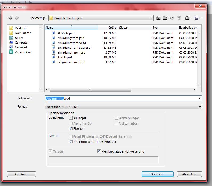Toggle ICC-Profil sRGB checkbox
This screenshot has height=186, width=212.
tap(71, 142)
